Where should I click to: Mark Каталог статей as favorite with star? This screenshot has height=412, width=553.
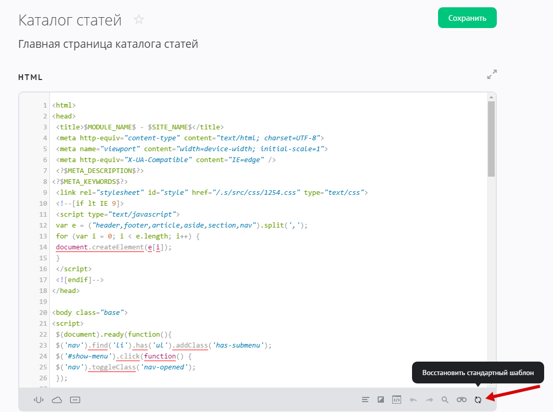tap(138, 20)
